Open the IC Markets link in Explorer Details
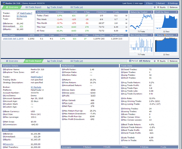The image size is (182, 149). [36, 87]
